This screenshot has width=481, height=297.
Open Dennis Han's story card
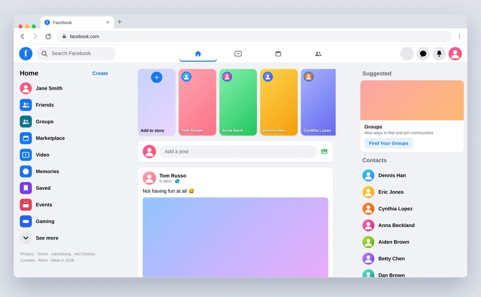[279, 102]
